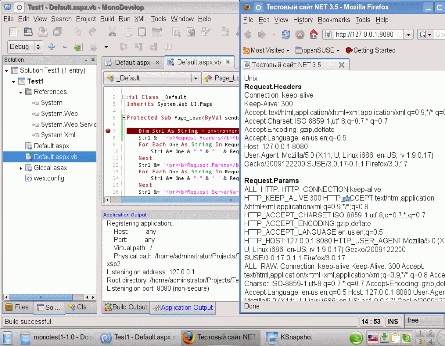The height and width of the screenshot is (346, 445).
Task: Close Firefox Тестовый сайт tab
Action: [x=341, y=65]
